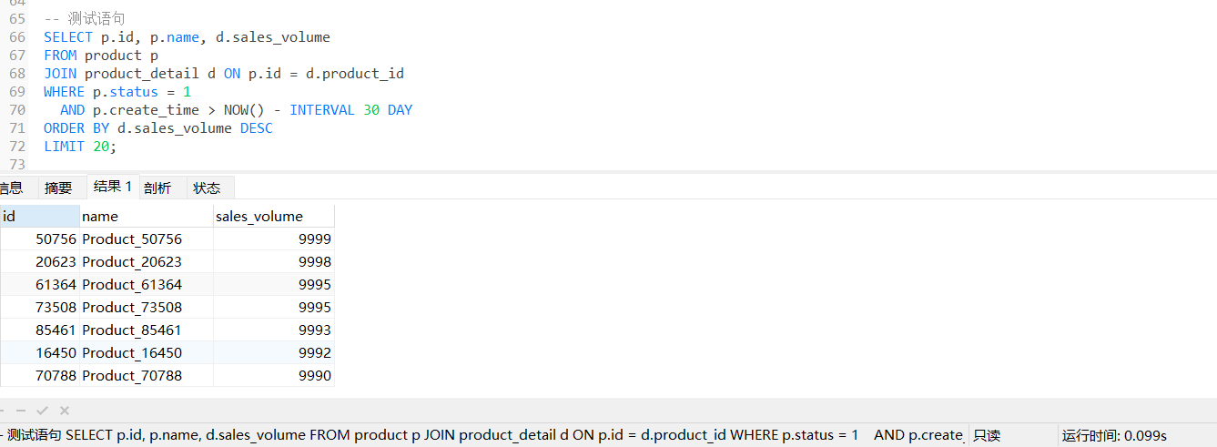The width and height of the screenshot is (1217, 447).
Task: Switch to the 剖析 tab
Action: point(157,188)
